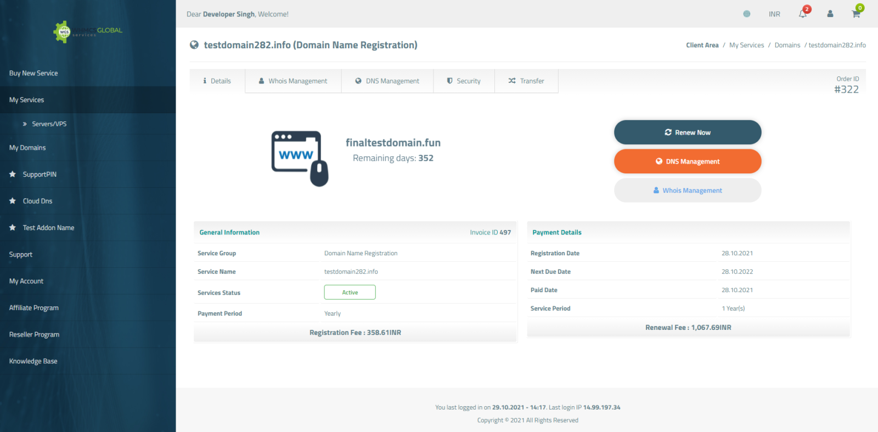
Task: Click the shuffle icon on Transfer tab
Action: click(x=512, y=81)
